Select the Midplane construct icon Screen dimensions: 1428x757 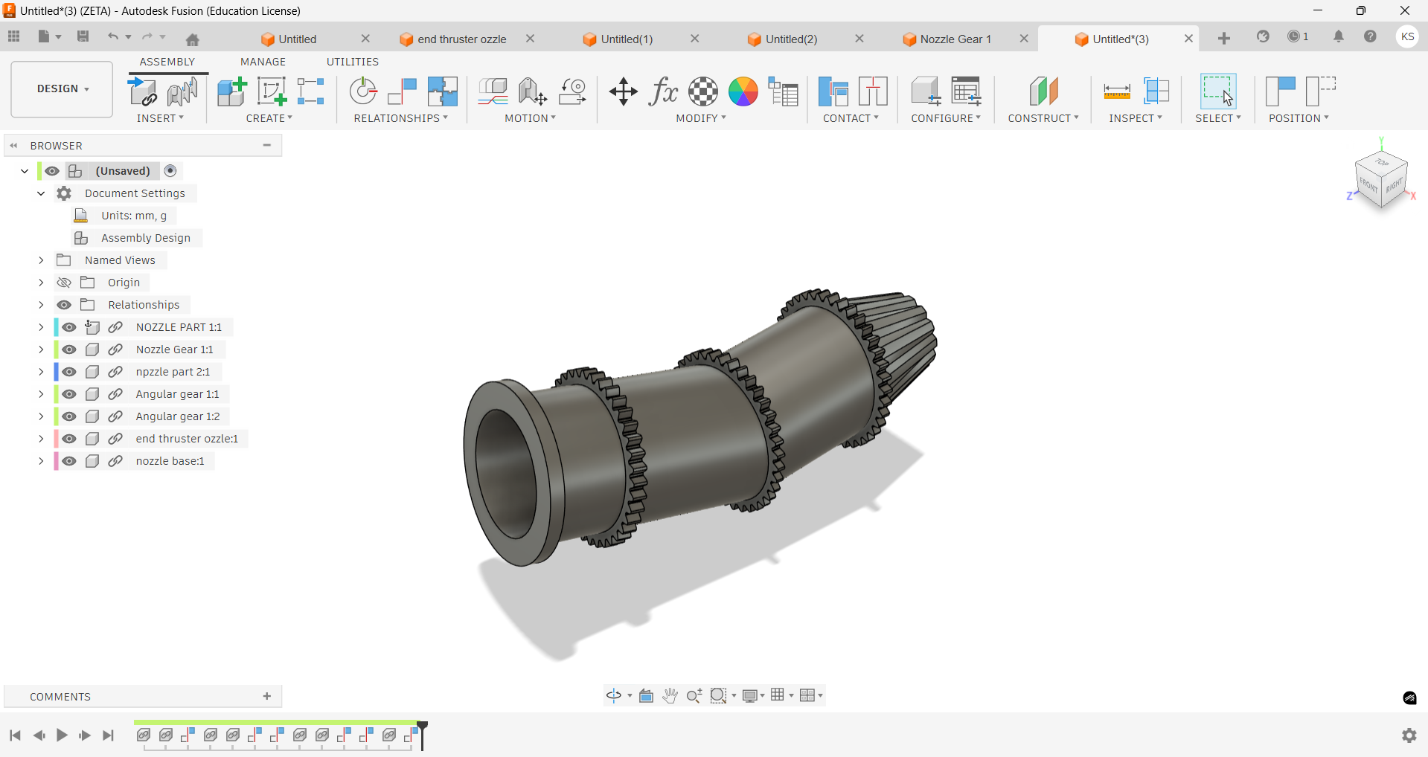(1044, 92)
